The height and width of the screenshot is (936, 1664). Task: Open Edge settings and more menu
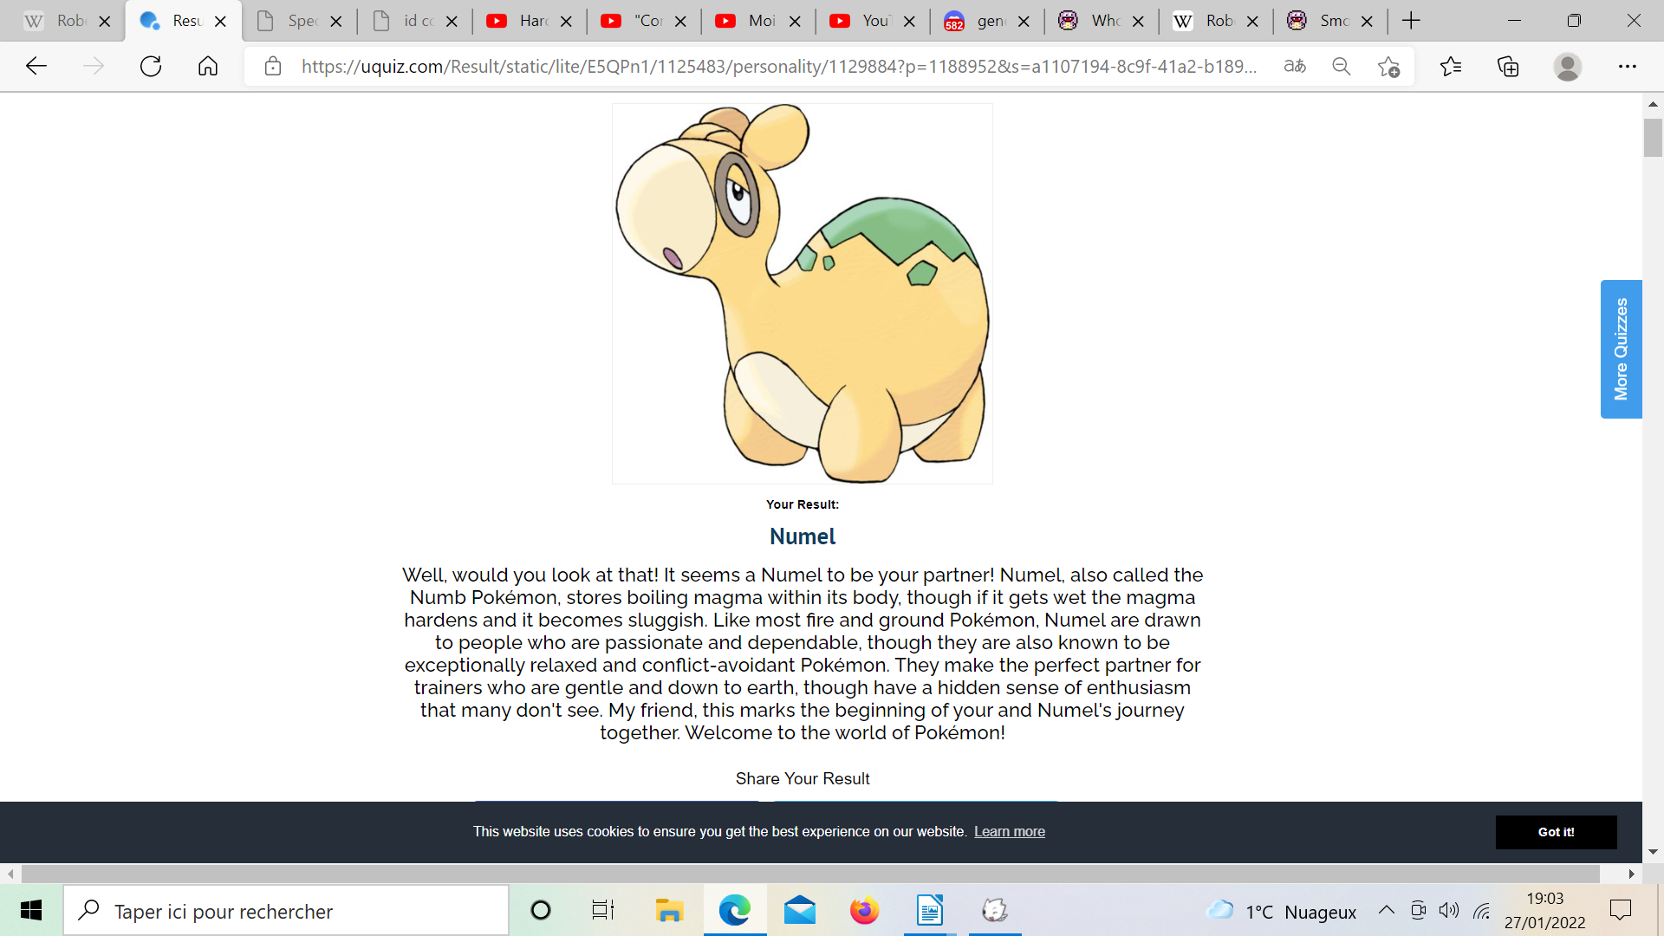1627,66
